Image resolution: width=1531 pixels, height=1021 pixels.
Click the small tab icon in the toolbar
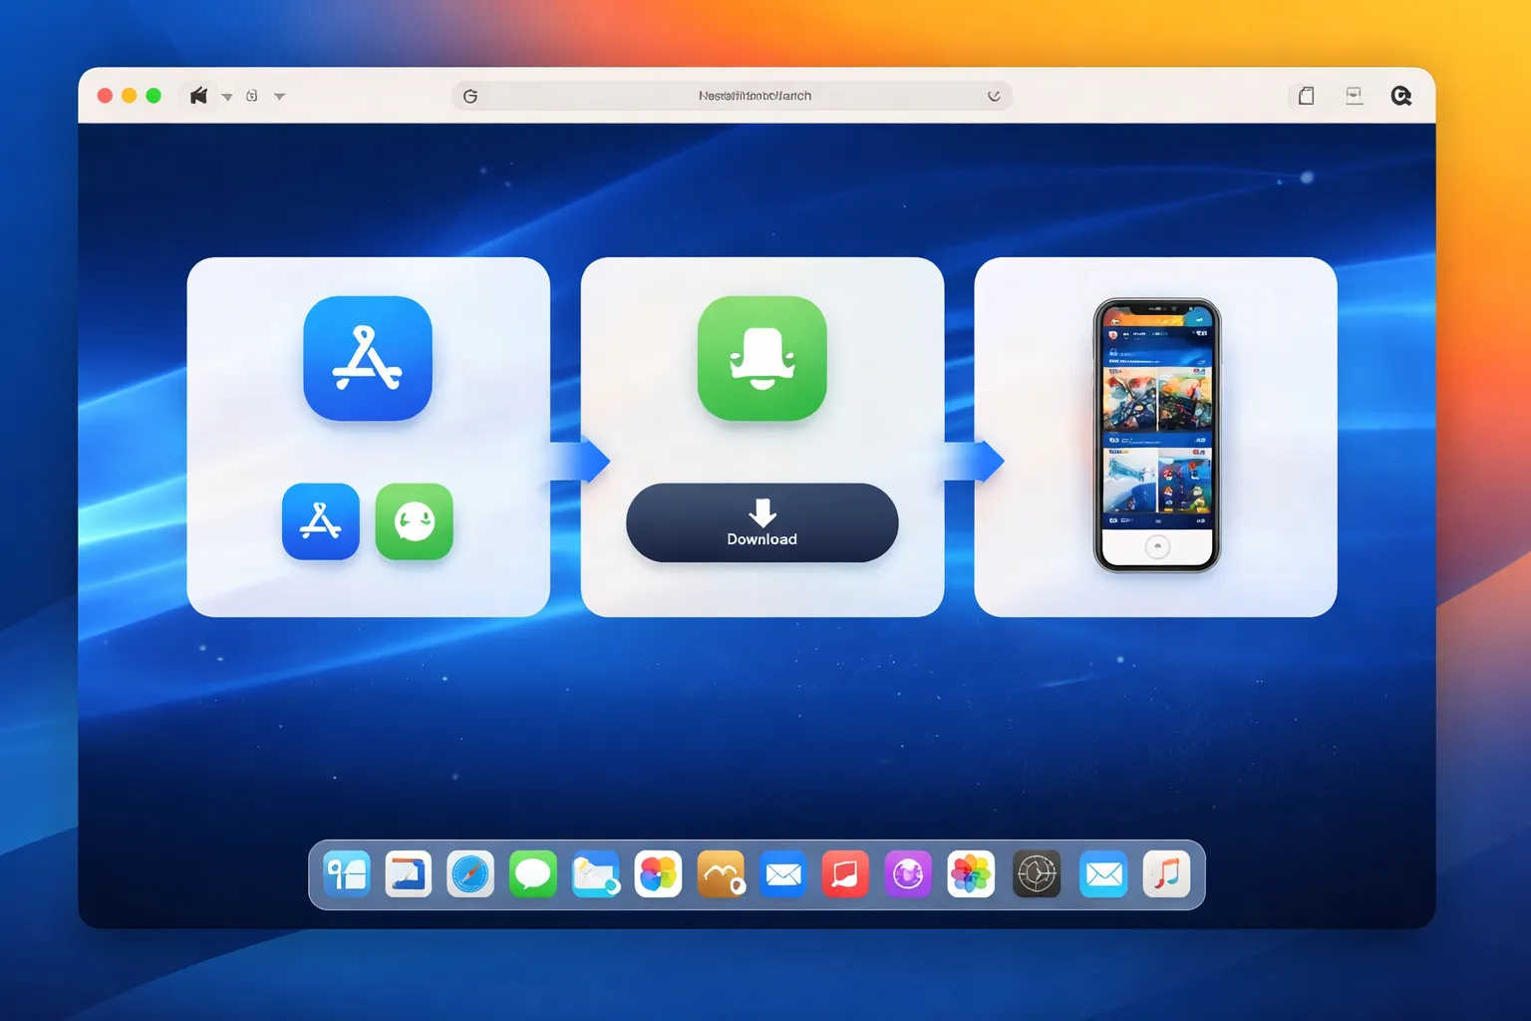252,96
